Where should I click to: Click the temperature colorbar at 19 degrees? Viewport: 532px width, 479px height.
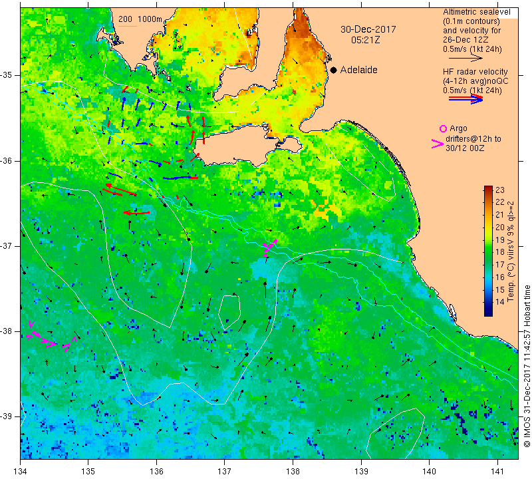488,239
